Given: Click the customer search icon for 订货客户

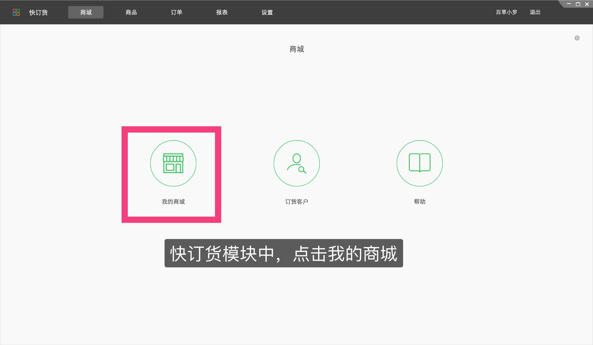Looking at the screenshot, I should pos(296,163).
